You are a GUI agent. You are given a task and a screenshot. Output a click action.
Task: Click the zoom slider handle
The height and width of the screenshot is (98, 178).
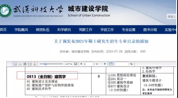tap(46, 64)
